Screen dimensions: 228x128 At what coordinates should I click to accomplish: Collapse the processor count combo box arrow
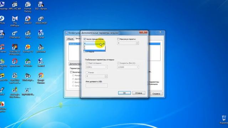[104, 43]
